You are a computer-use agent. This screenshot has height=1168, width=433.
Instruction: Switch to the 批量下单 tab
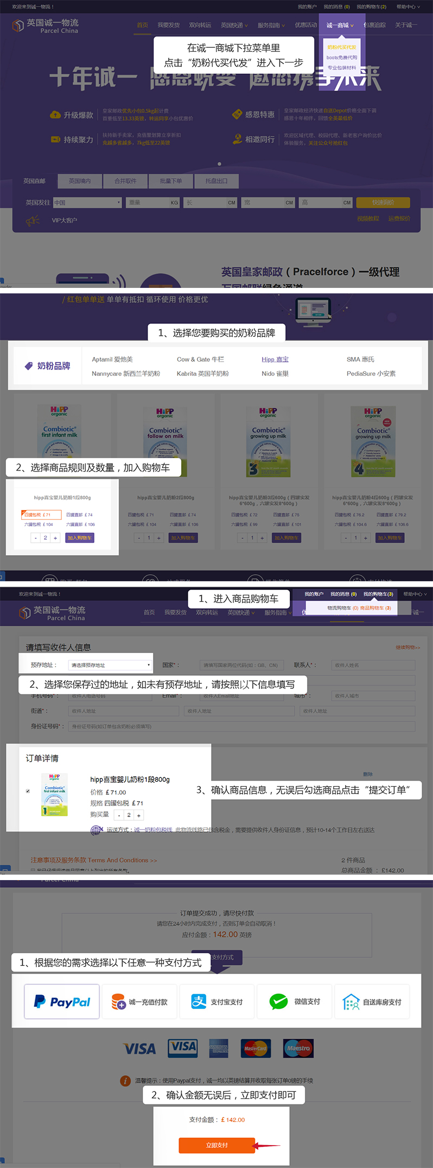click(171, 180)
